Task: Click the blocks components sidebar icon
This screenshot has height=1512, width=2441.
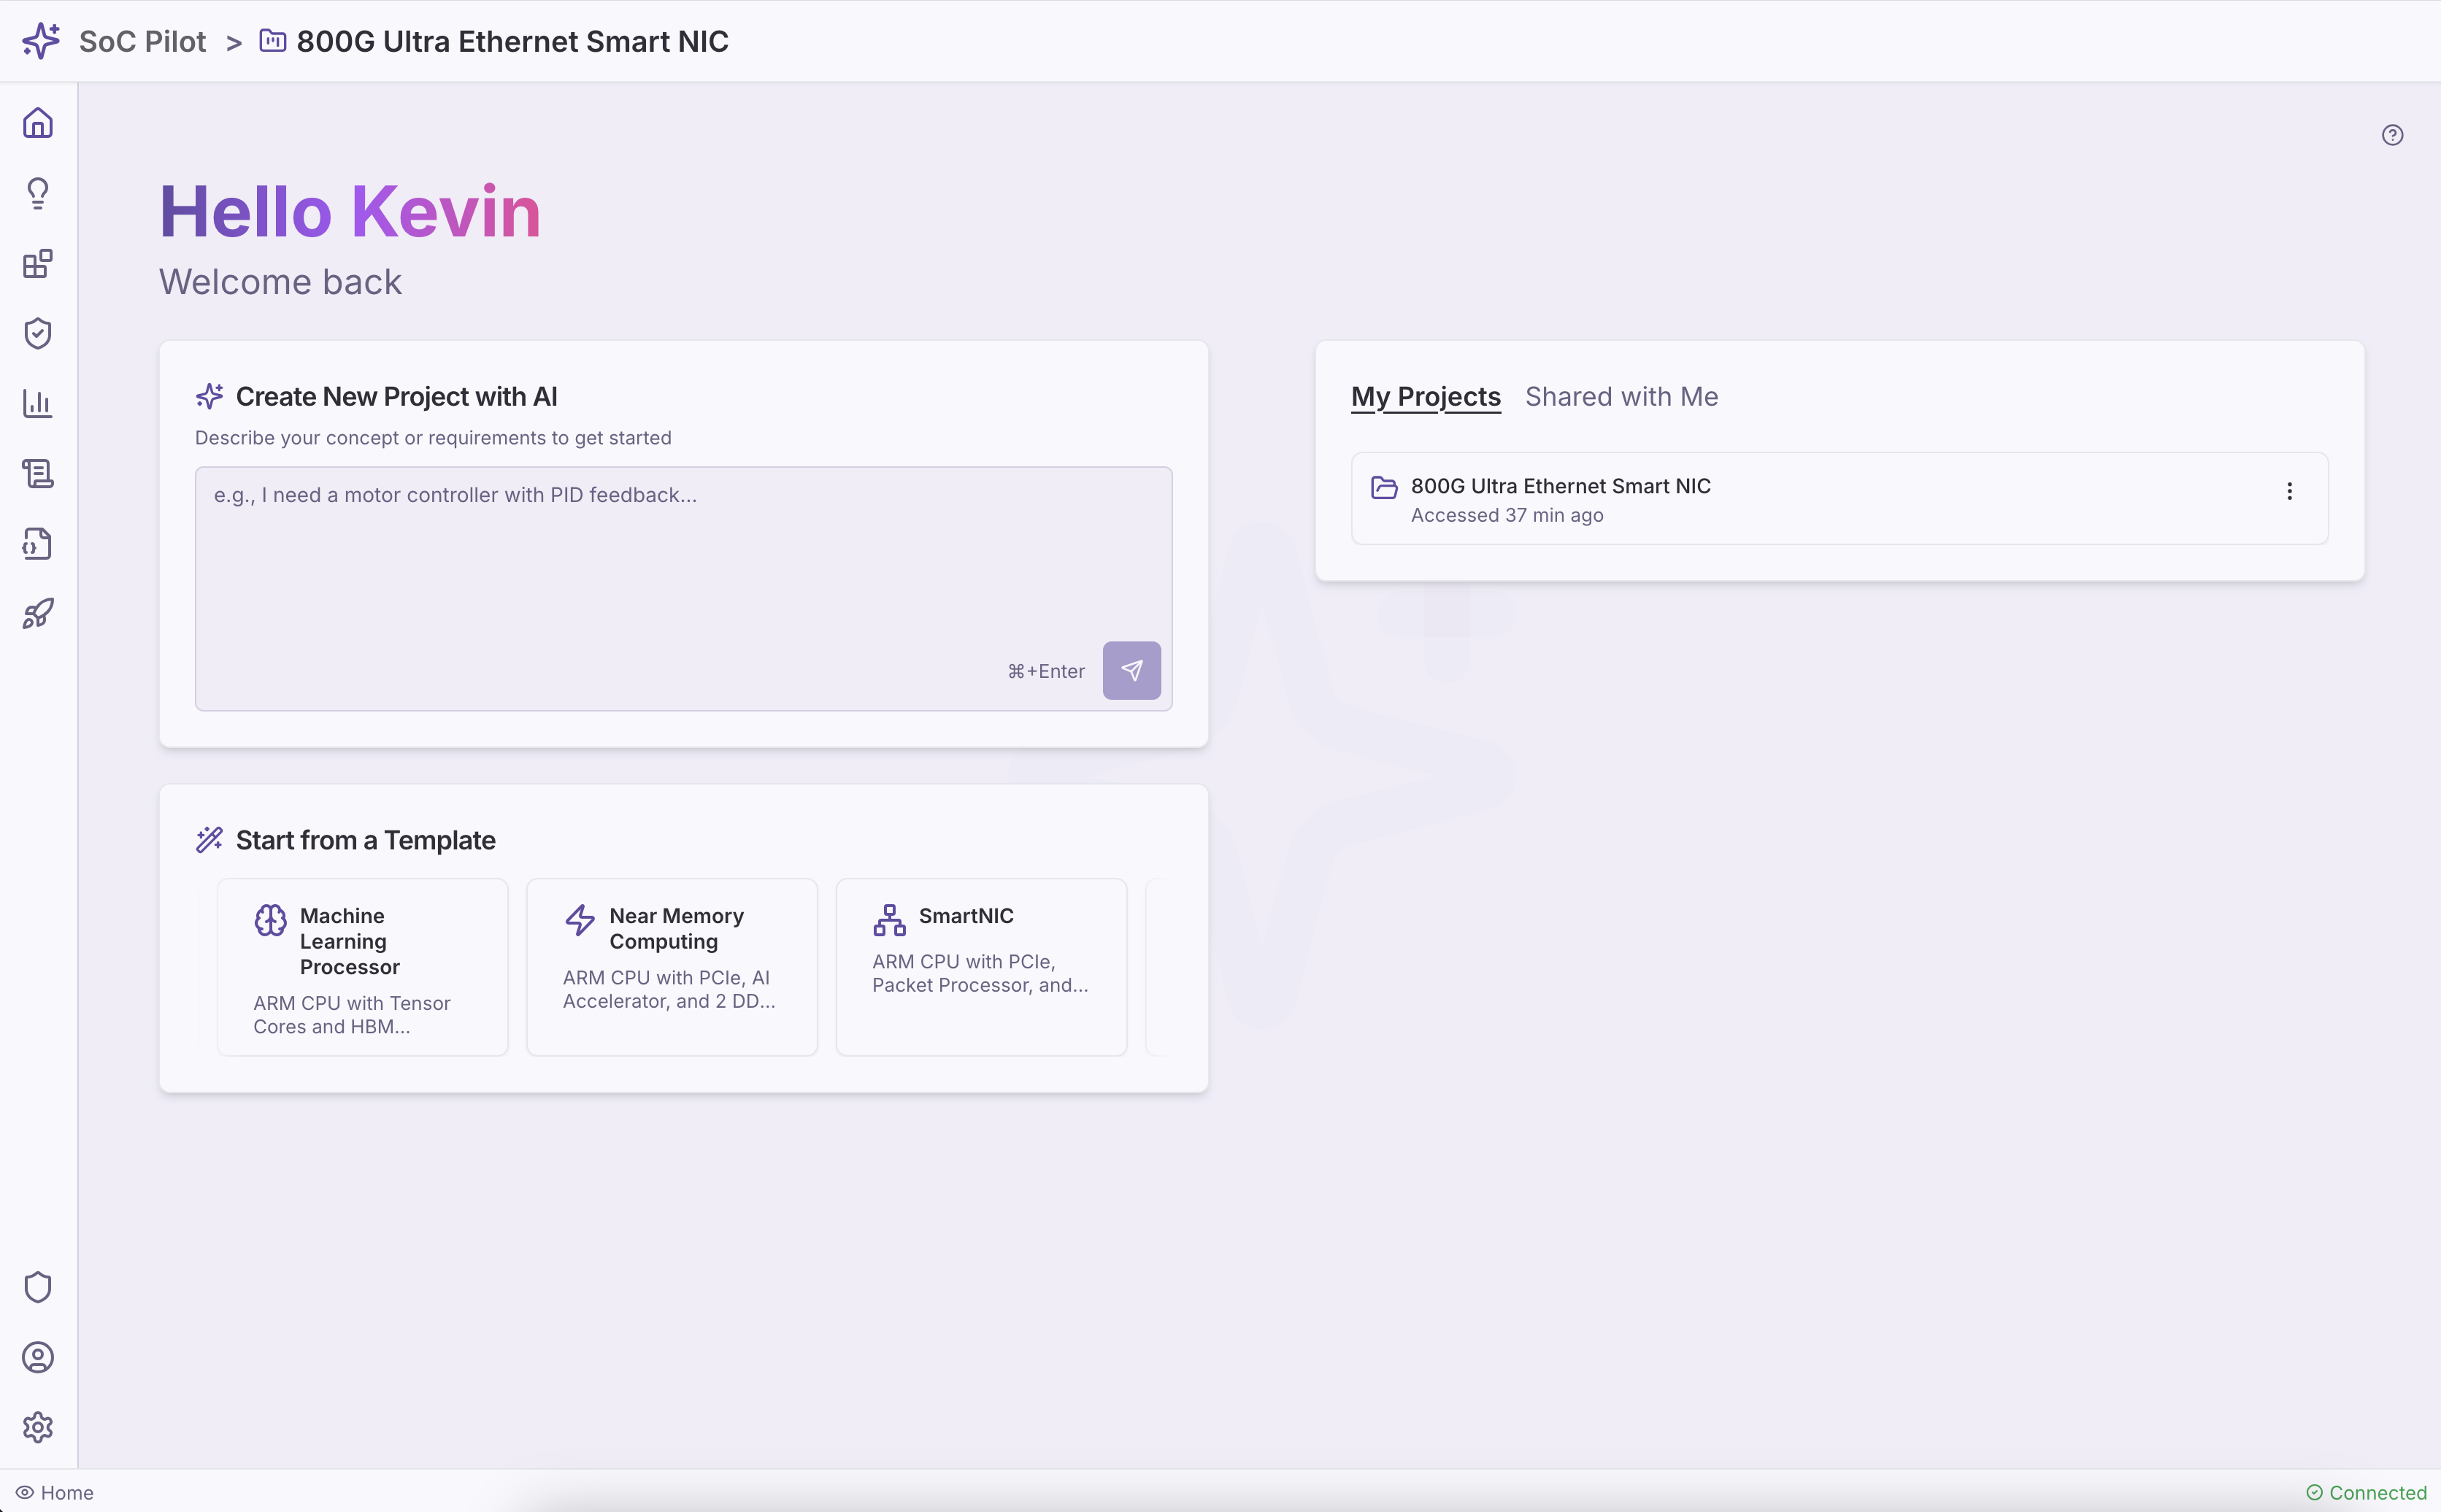Action: tap(38, 264)
